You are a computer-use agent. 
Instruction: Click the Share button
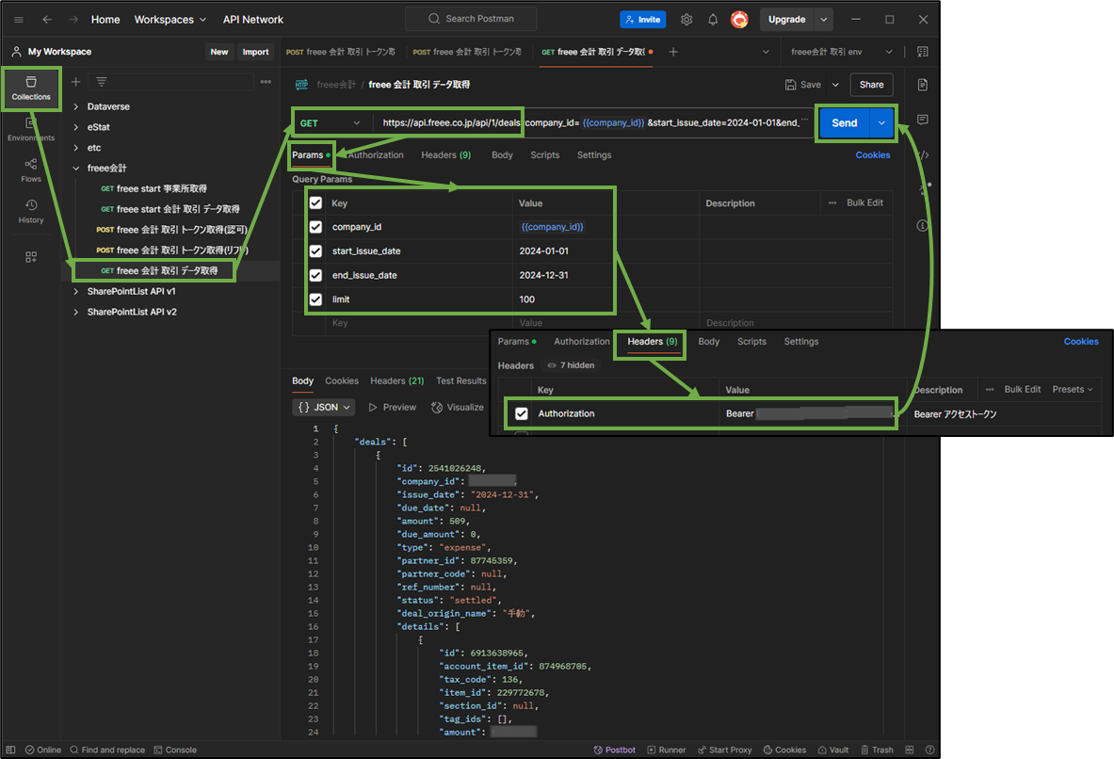872,85
